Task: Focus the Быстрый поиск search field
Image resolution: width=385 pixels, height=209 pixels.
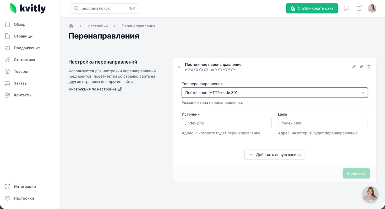Action: click(x=105, y=8)
